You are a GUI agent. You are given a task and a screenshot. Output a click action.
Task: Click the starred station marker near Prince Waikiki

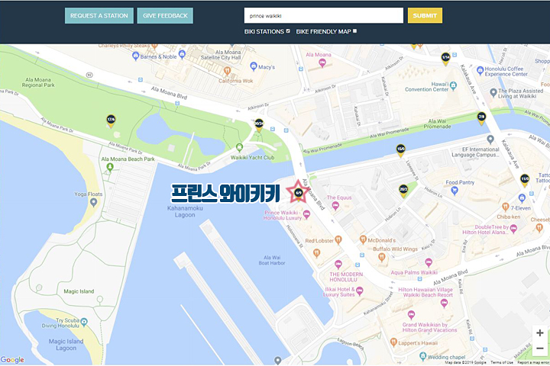(x=297, y=191)
